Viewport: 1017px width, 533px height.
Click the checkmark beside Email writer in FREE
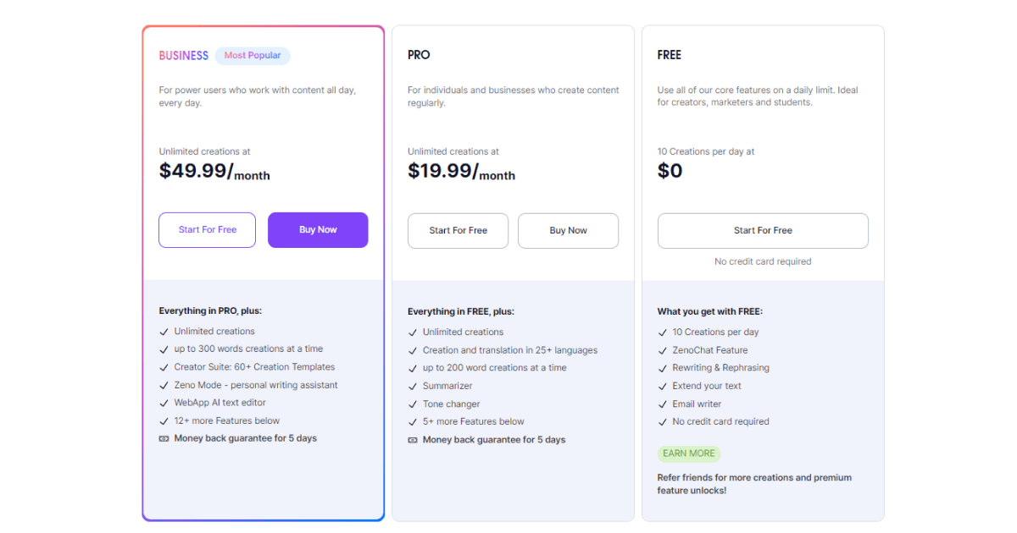(x=664, y=404)
